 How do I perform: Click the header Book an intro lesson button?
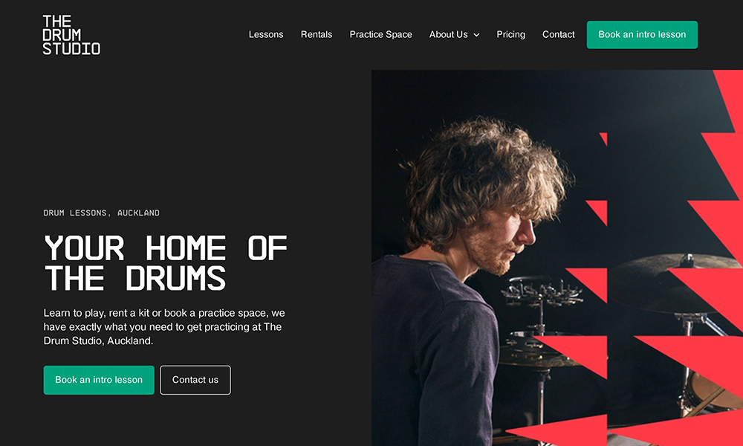(x=642, y=35)
